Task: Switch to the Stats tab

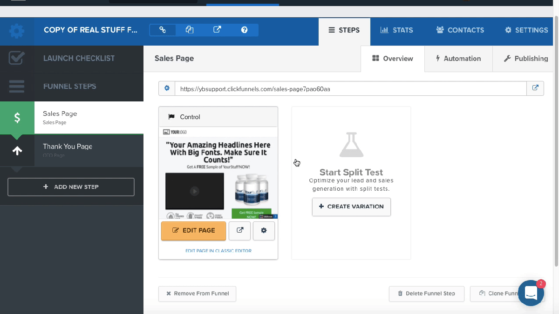Action: click(x=397, y=30)
